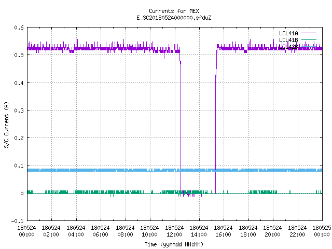Click the 180525 date tick label

coord(322,228)
